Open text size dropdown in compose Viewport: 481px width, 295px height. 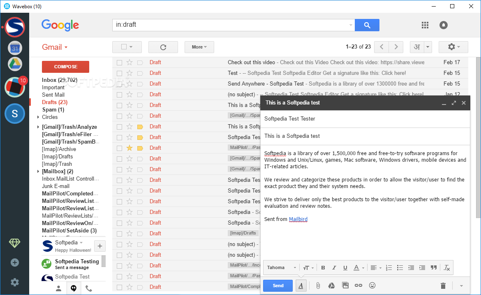308,268
